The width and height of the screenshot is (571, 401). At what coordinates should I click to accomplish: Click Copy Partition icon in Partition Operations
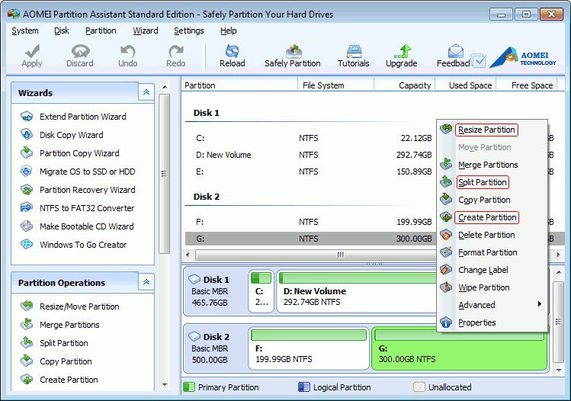27,361
